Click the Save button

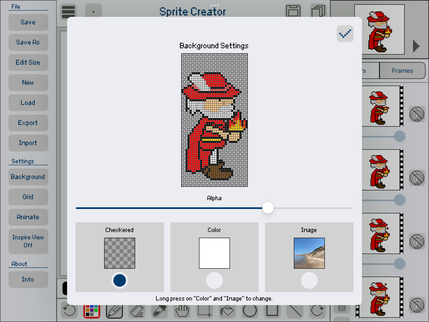coord(28,22)
